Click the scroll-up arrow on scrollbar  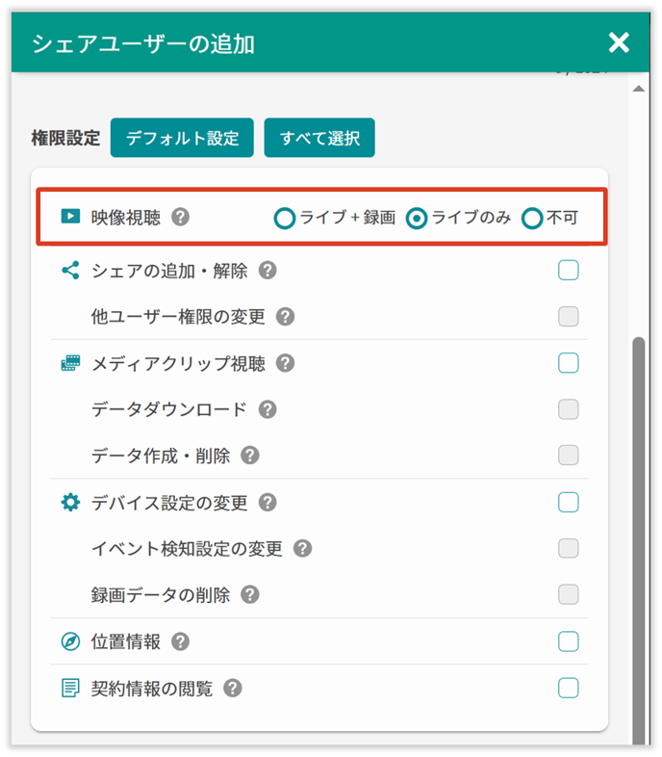(x=637, y=89)
